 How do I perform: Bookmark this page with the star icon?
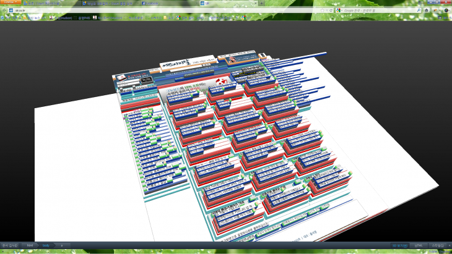tap(322, 11)
